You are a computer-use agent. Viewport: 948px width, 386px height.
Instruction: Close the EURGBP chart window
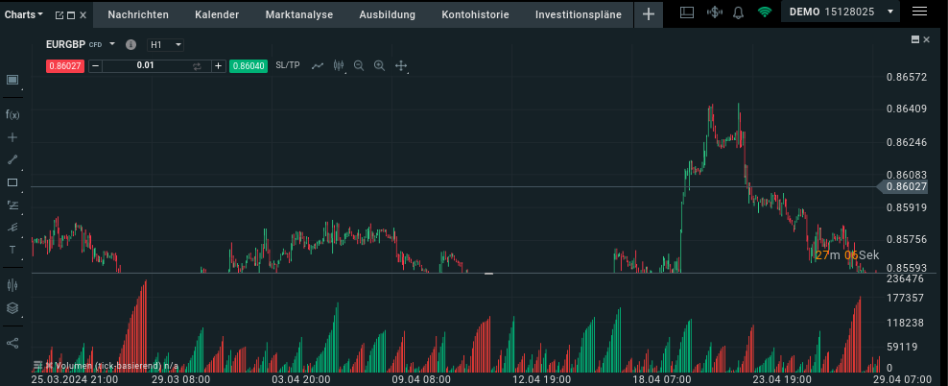coord(926,39)
